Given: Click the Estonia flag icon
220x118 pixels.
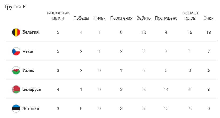Looking at the screenshot, I should point(16,108).
